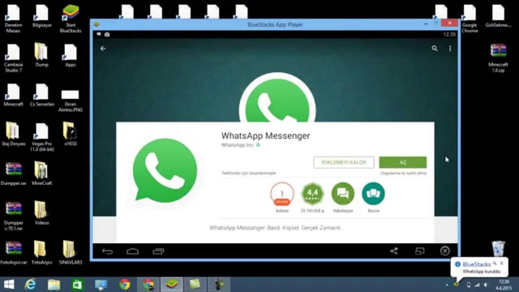Image resolution: width=519 pixels, height=292 pixels.
Task: Click 'Uygulama içi satın alma' text
Action: (403, 173)
